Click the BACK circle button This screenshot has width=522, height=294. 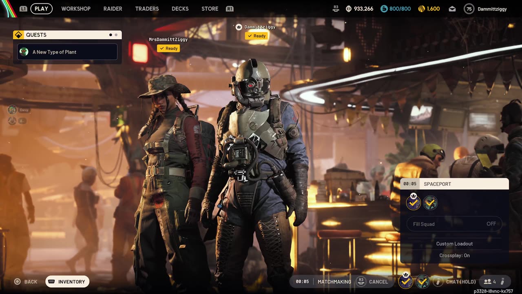coord(18,282)
